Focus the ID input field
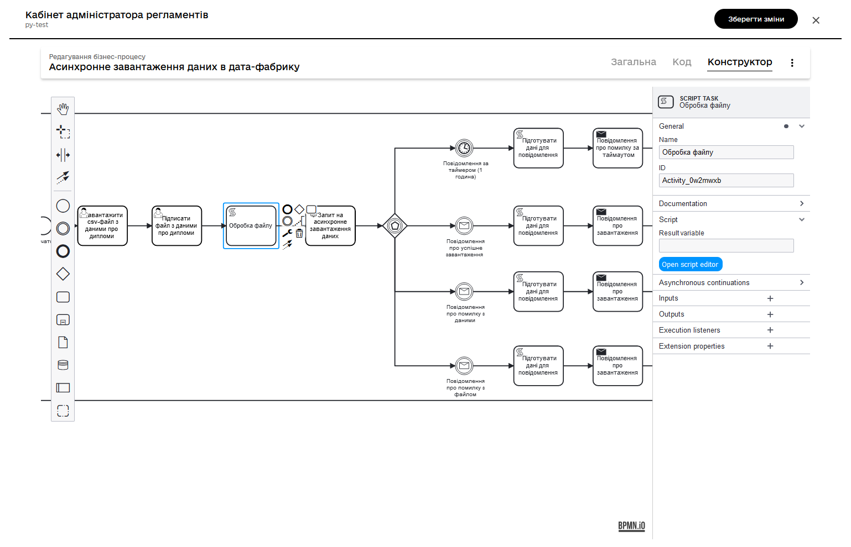Viewport: 851px width, 547px height. [x=726, y=181]
